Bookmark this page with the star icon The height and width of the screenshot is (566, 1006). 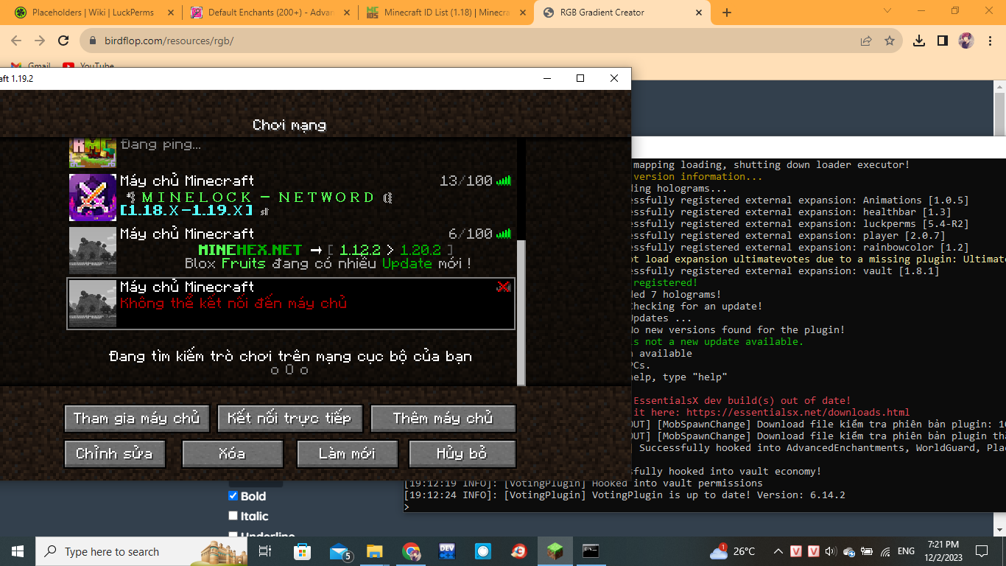click(x=890, y=41)
